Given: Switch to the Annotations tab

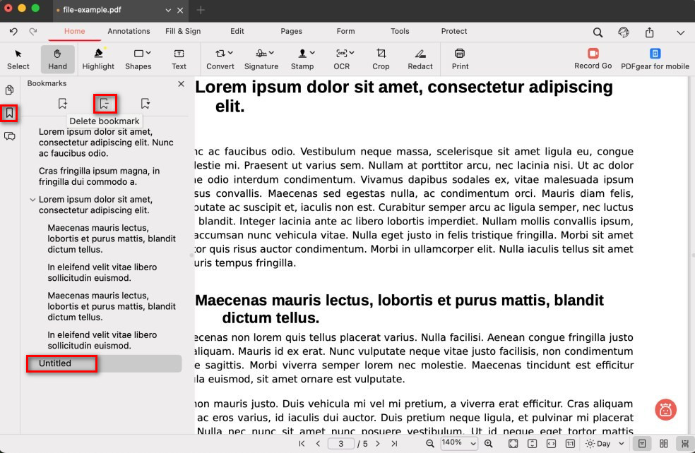Looking at the screenshot, I should (129, 31).
